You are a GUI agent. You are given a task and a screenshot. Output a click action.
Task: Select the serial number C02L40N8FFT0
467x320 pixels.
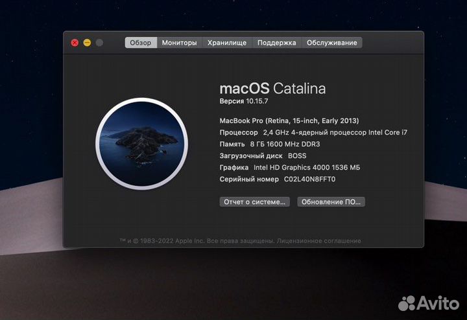310,179
